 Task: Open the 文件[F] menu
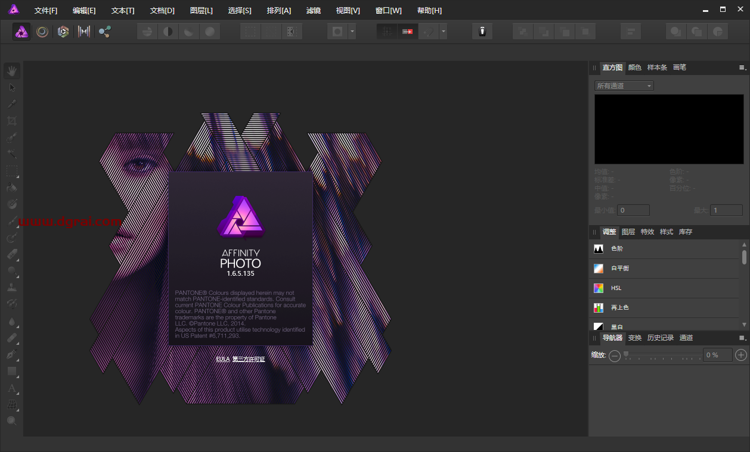coord(46,11)
